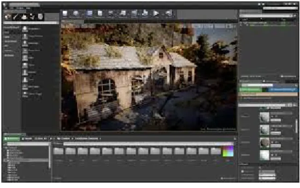Select the Recently Placed category
The image size is (300, 188).
coord(12,28)
